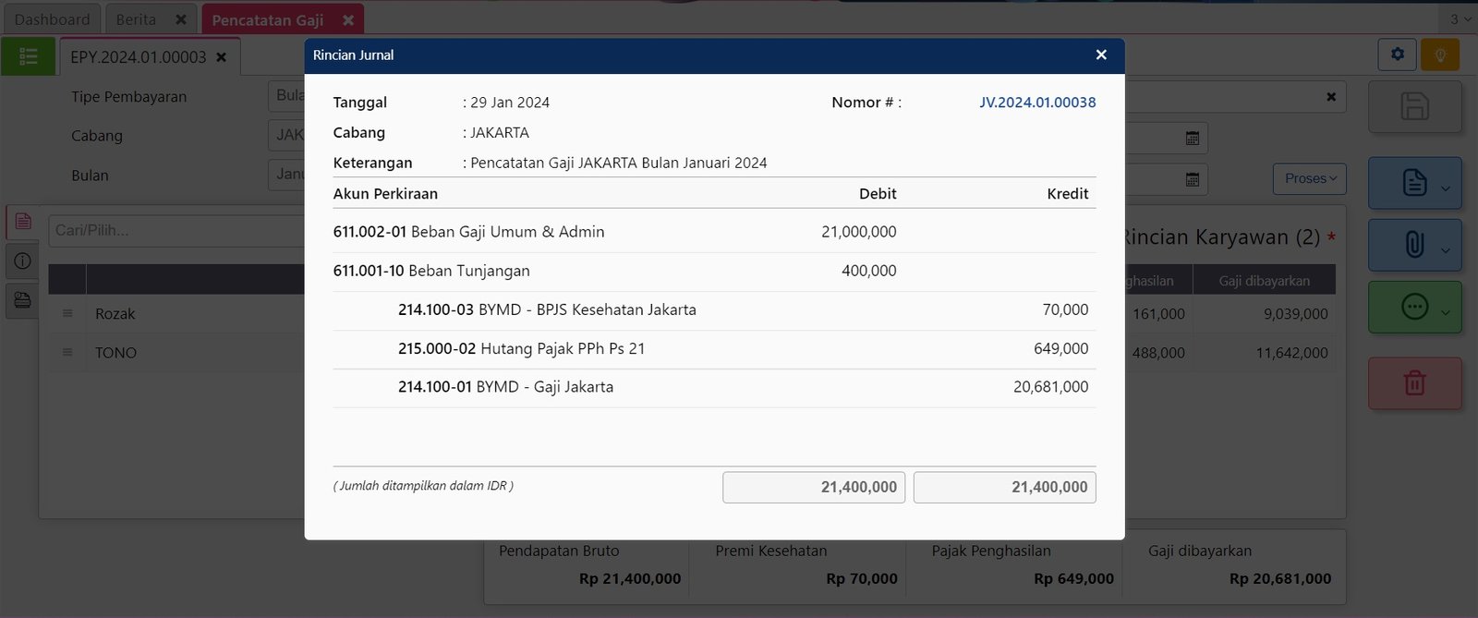Viewport: 1478px width, 618px height.
Task: Expand the dropdown arrow beside the paperclip
Action: pos(1446,250)
